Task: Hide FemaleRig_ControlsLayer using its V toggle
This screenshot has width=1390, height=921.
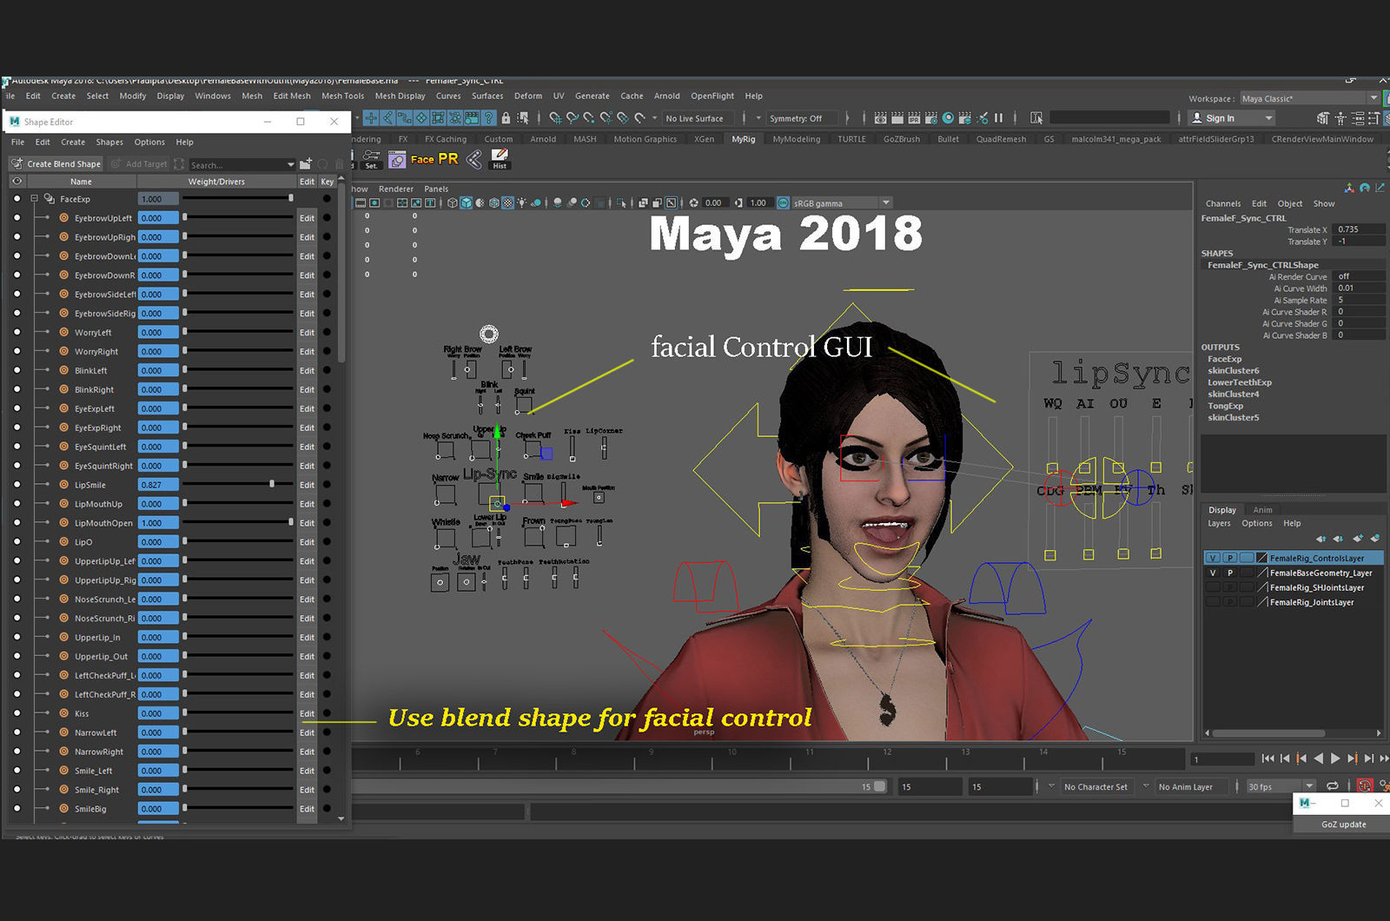Action: point(1212,557)
